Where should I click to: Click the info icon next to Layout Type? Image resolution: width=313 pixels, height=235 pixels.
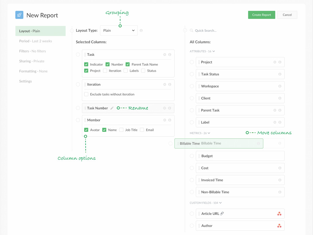coord(141,30)
